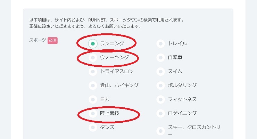
Task: Choose the スキー、クロスカントリー radio option
Action: point(160,131)
